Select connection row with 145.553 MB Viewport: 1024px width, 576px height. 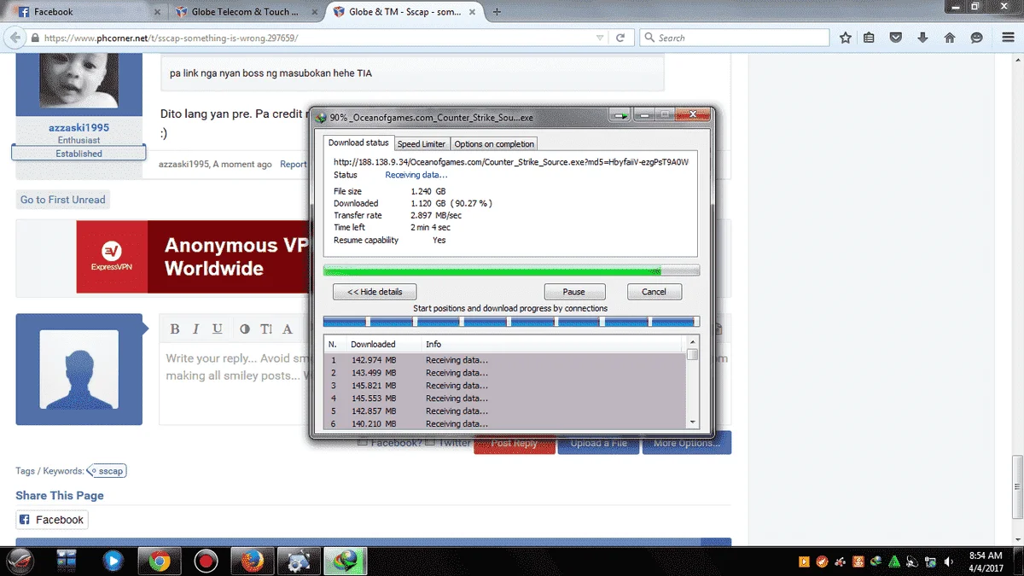(x=504, y=399)
